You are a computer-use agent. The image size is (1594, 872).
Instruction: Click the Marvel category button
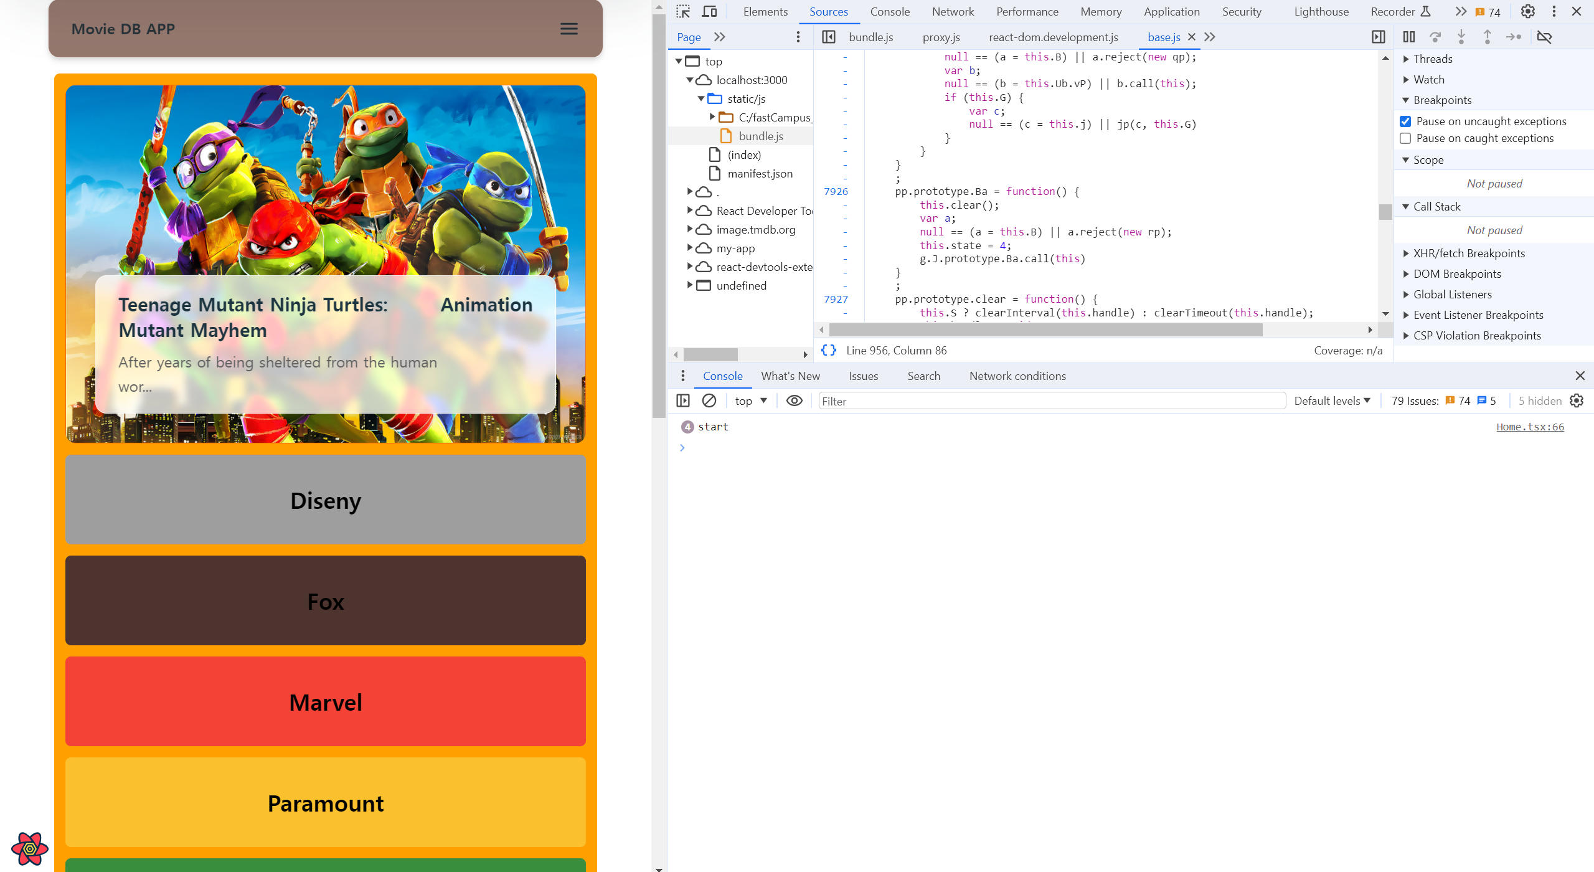pos(326,701)
